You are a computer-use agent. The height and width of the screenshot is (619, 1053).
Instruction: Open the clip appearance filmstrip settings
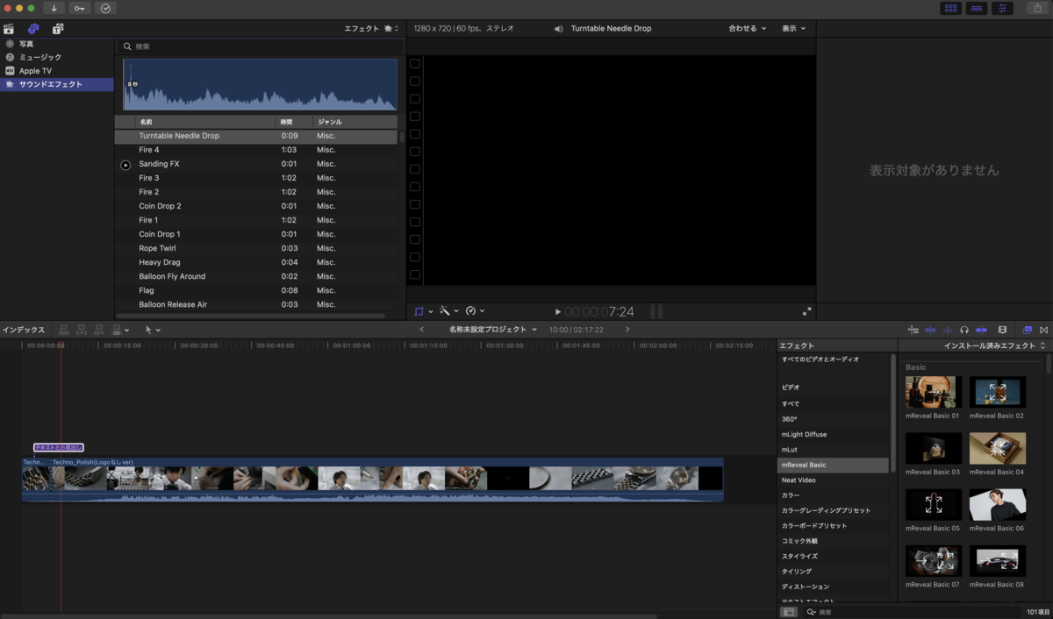[x=1002, y=330]
